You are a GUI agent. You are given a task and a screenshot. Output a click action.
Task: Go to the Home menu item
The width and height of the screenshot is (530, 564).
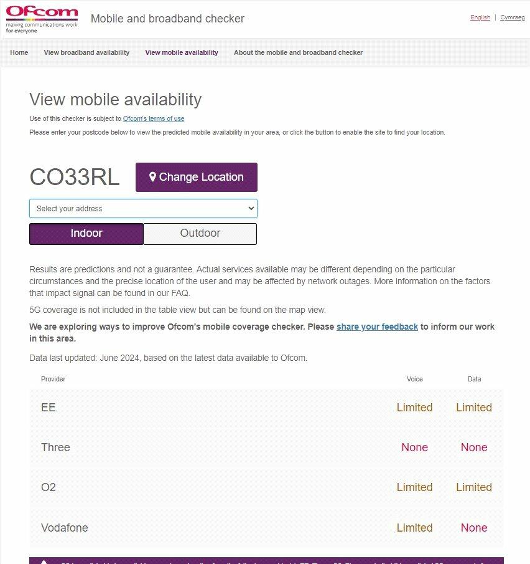19,52
